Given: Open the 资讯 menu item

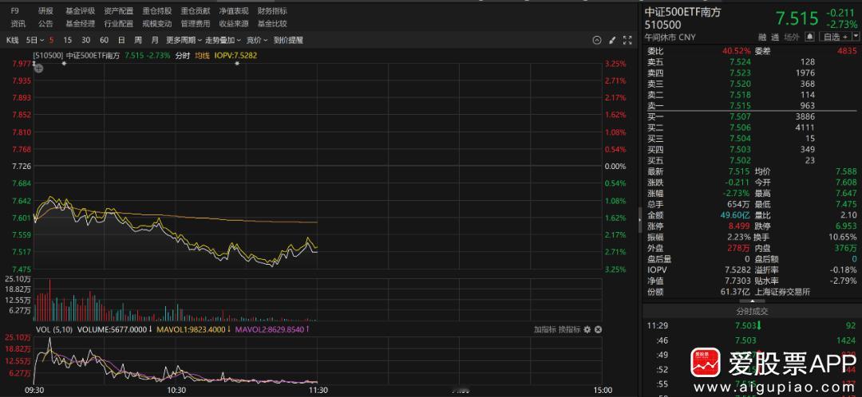Looking at the screenshot, I should tap(18, 24).
